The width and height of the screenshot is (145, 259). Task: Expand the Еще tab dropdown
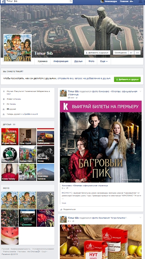(x=104, y=61)
